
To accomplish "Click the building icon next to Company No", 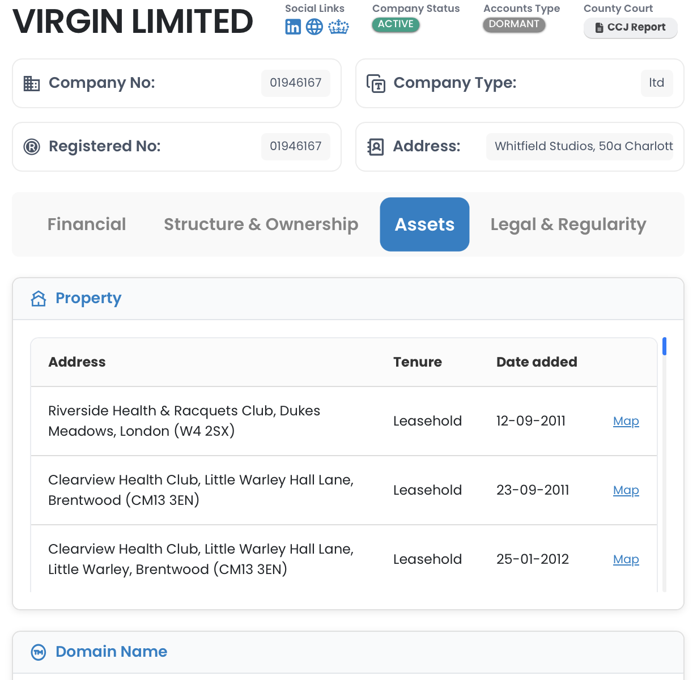I will tap(32, 83).
